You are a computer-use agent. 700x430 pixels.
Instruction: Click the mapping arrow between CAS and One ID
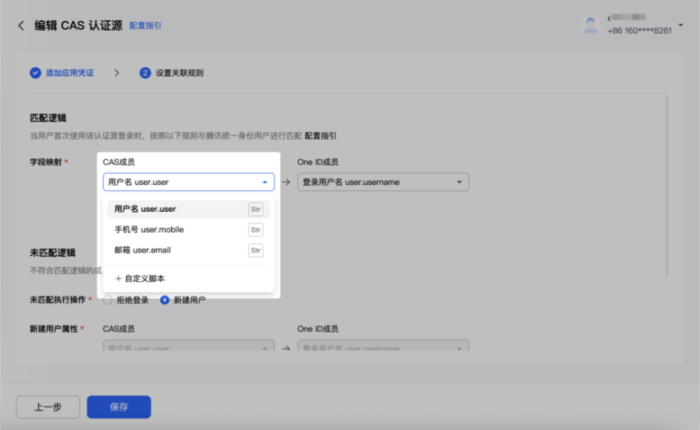(286, 182)
